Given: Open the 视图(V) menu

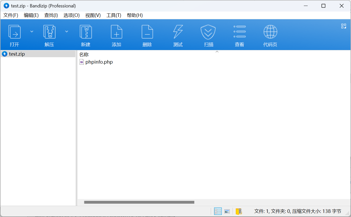Looking at the screenshot, I should pyautogui.click(x=93, y=15).
